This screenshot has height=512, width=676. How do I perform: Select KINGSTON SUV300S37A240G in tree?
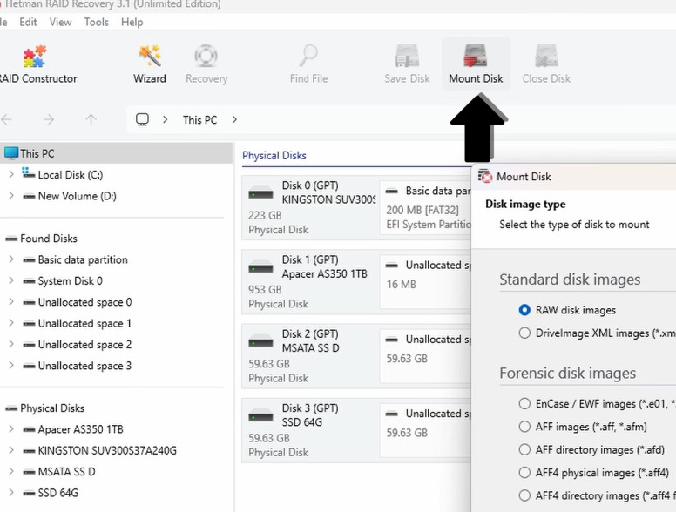(107, 450)
